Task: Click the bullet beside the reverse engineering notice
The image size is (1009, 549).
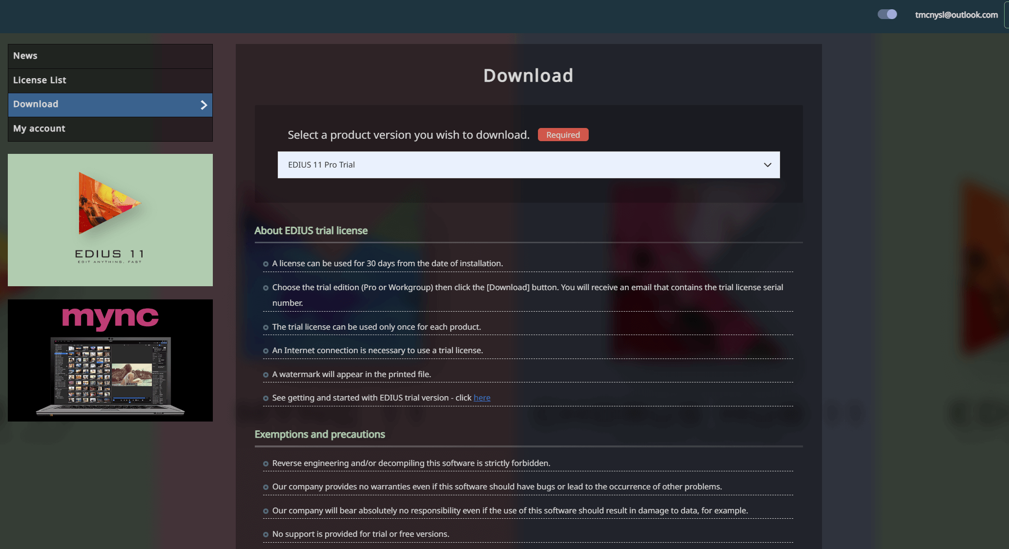Action: coord(266,464)
